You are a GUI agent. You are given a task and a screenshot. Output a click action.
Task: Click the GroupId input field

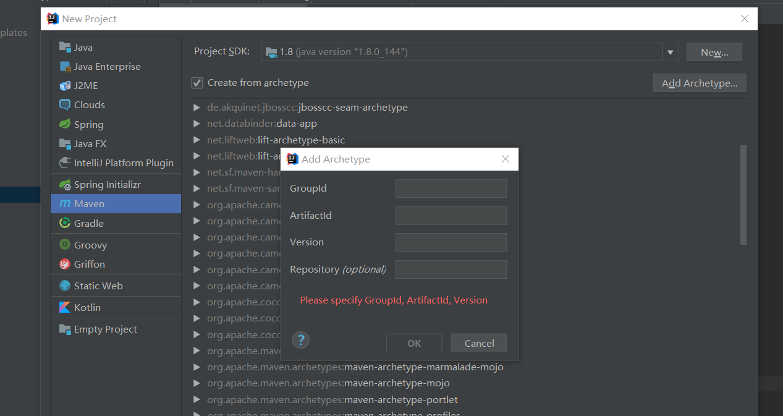(x=451, y=189)
